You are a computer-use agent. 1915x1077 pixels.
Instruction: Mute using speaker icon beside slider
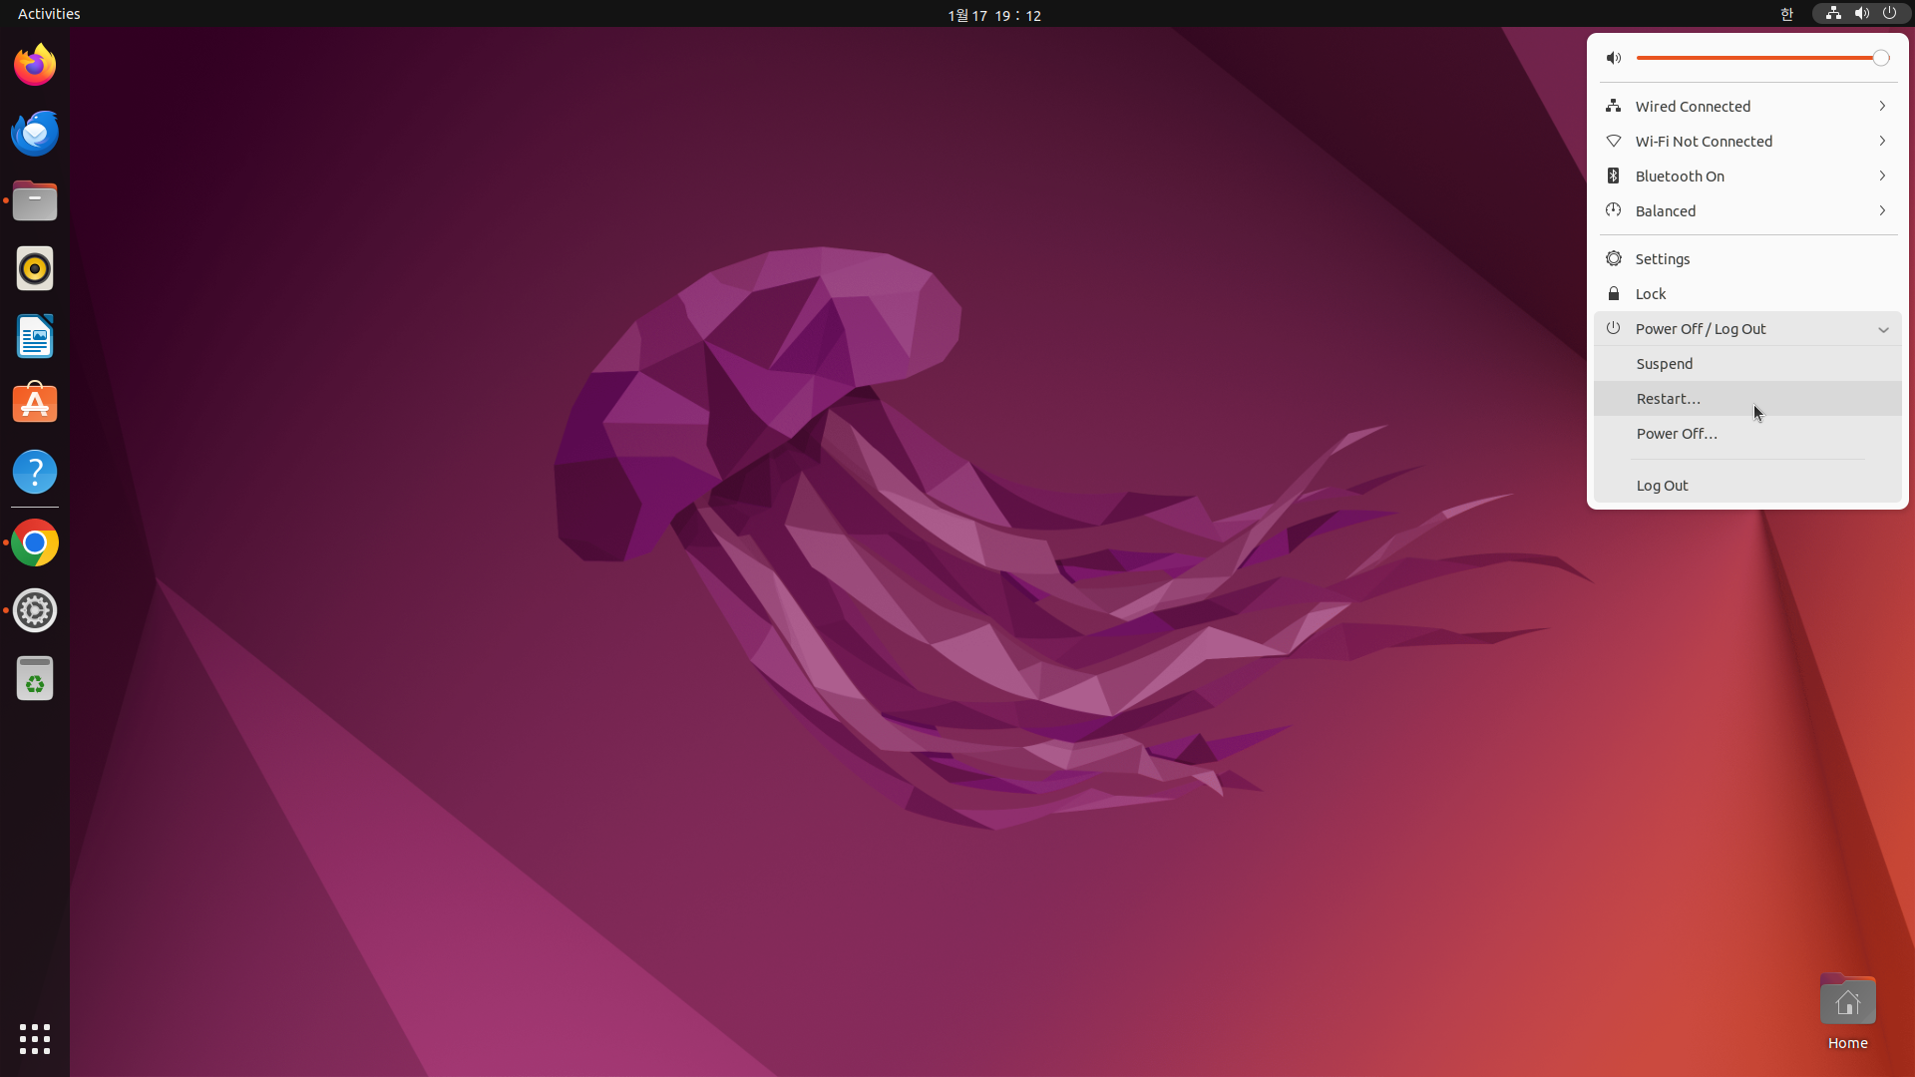[1614, 58]
